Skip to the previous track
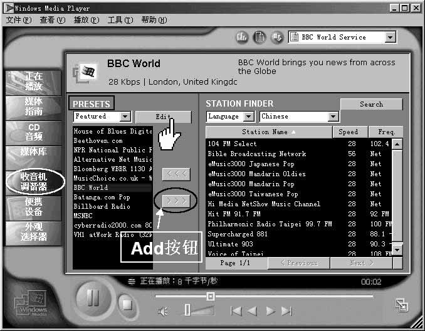Image resolution: width=425 pixels, height=331 pixels. (x=236, y=311)
